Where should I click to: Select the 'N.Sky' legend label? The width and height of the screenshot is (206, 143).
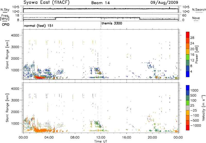click(x=5, y=10)
